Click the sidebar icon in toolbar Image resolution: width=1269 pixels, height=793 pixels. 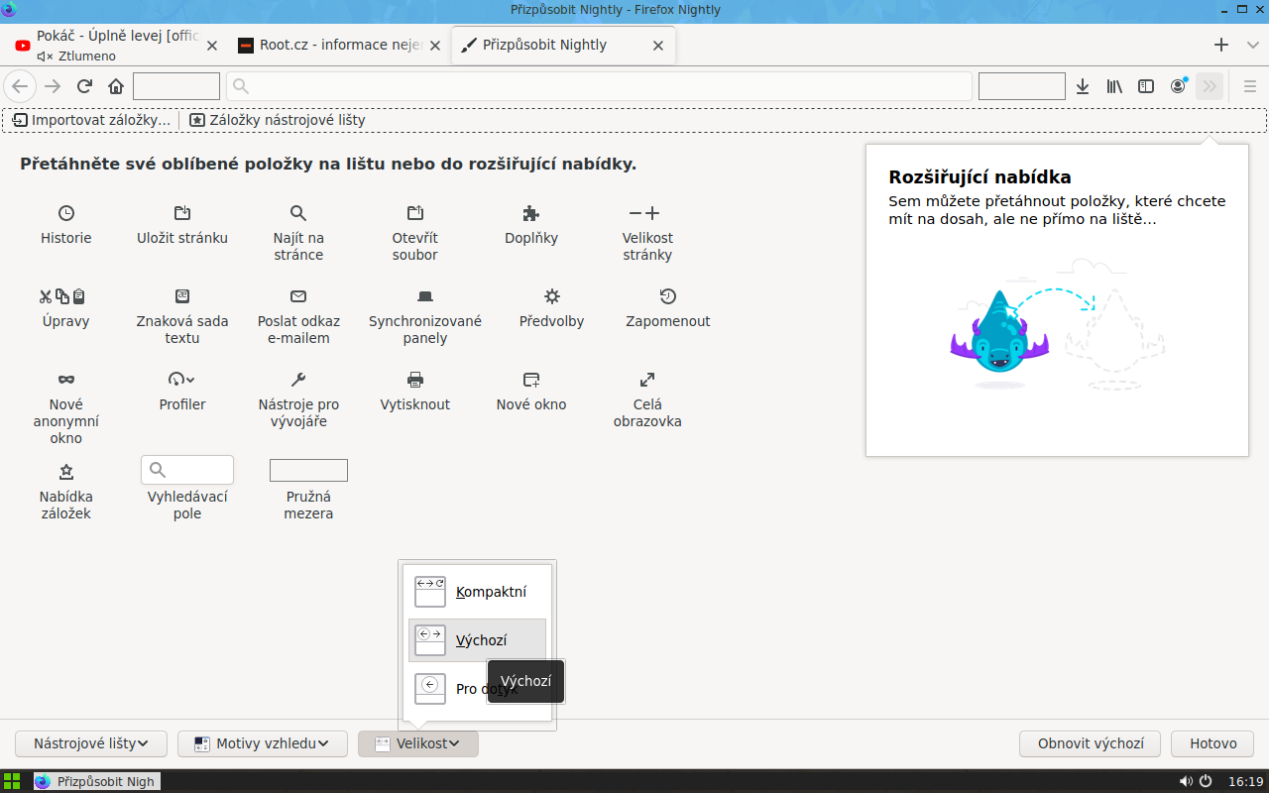(1146, 86)
